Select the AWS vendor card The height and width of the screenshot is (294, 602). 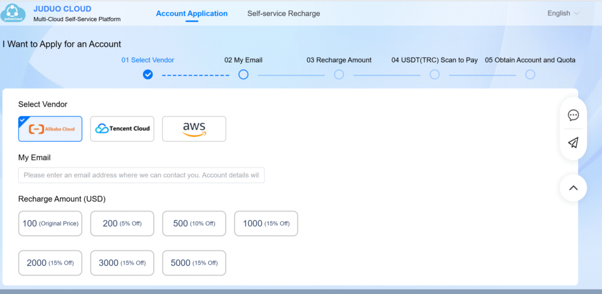tap(194, 129)
